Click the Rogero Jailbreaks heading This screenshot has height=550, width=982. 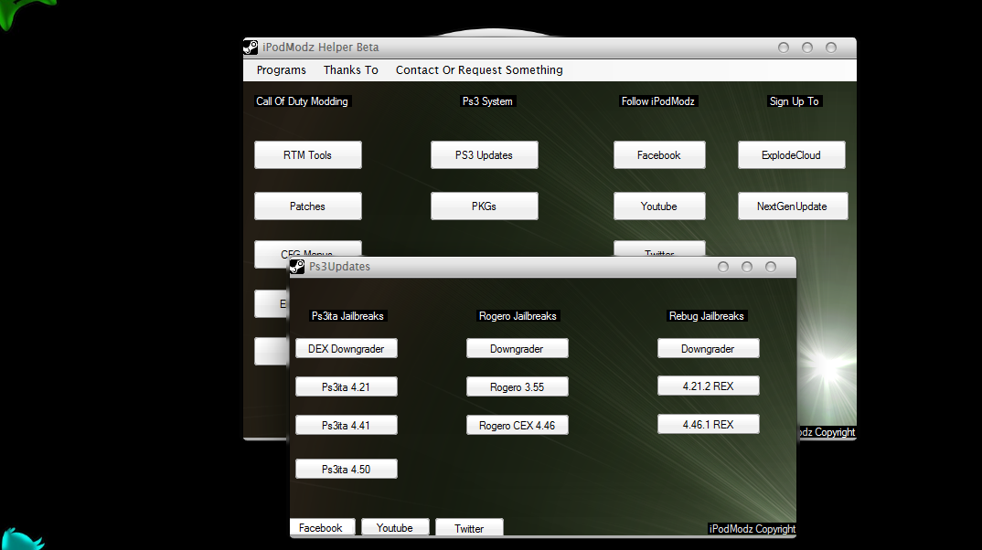coord(518,316)
